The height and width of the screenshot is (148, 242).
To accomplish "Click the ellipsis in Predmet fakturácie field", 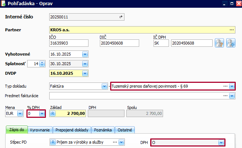I will (x=225, y=96).
